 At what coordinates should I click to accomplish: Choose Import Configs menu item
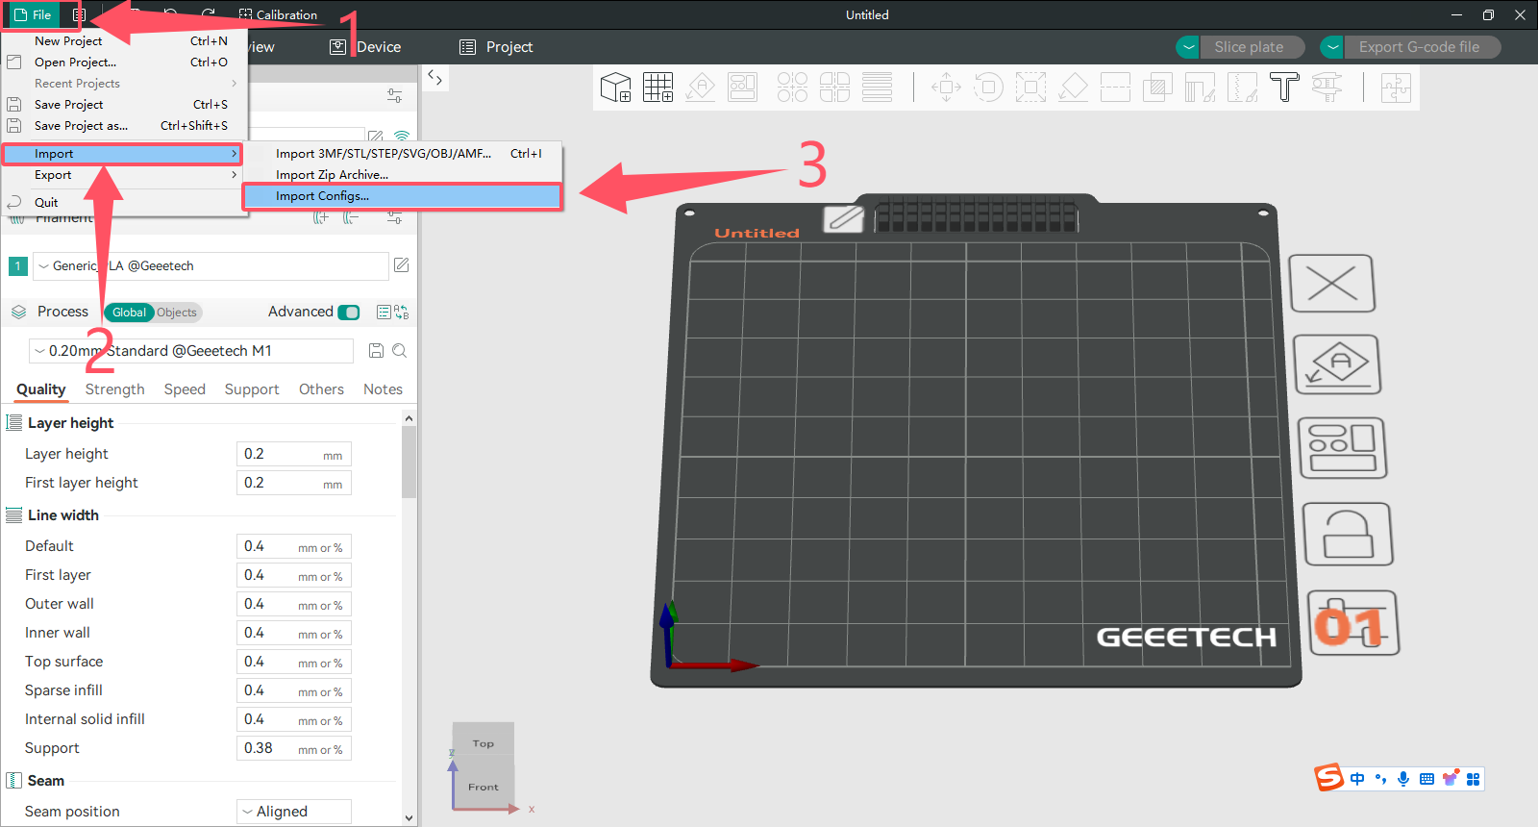coord(403,196)
